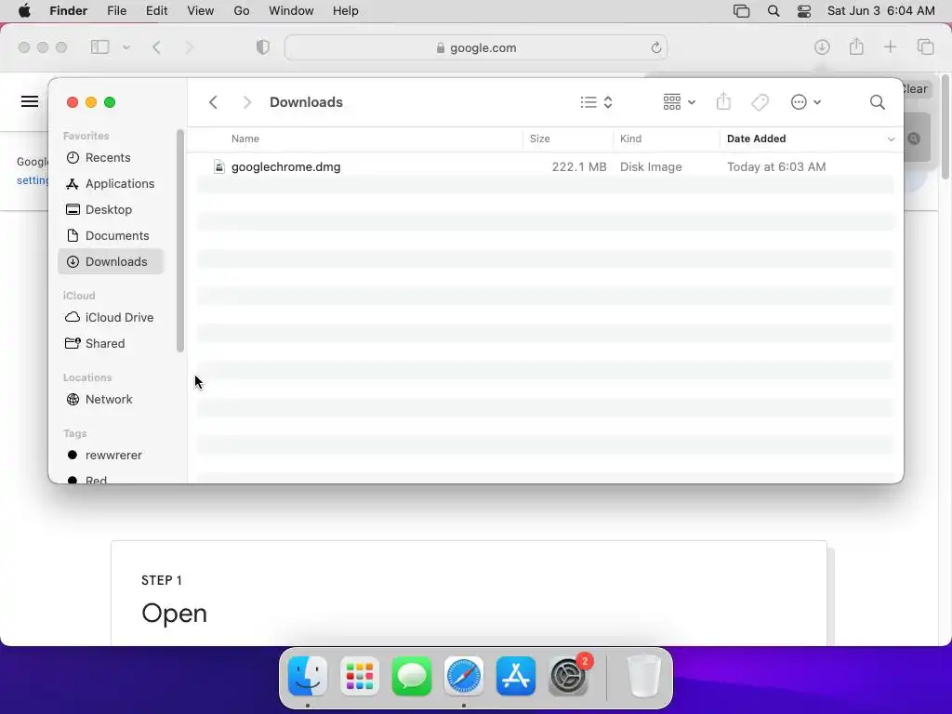Open the View menu
Screen dimensions: 952x714
[201, 11]
